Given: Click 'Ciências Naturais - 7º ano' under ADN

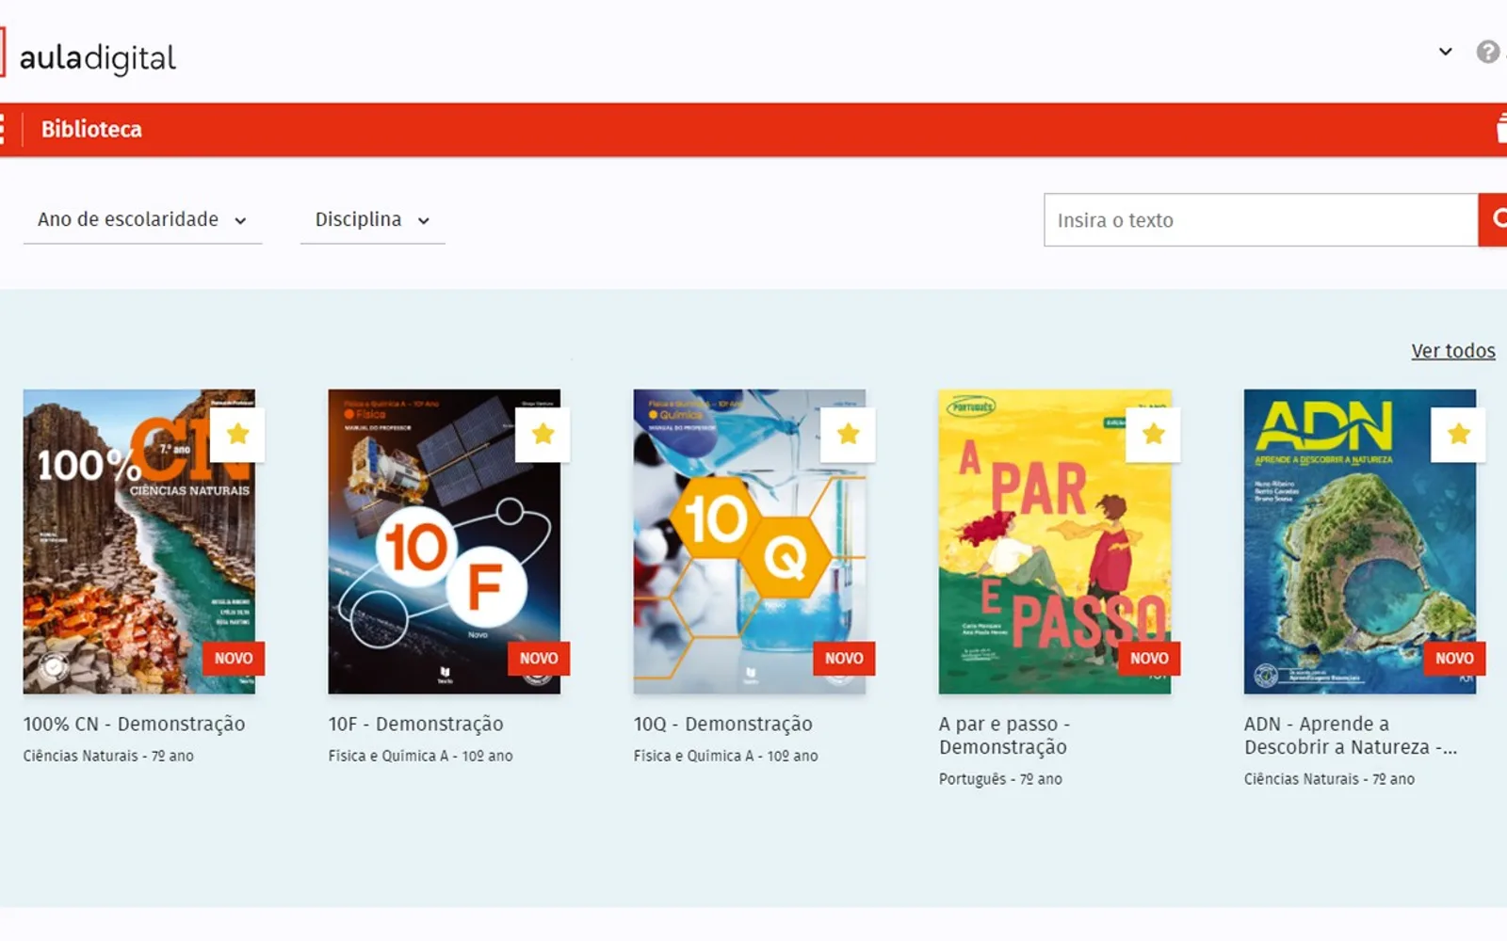Looking at the screenshot, I should [x=1329, y=779].
